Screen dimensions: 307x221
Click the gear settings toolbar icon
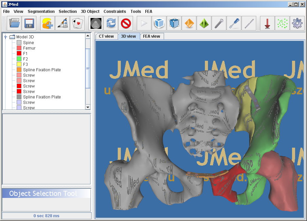tap(297, 23)
